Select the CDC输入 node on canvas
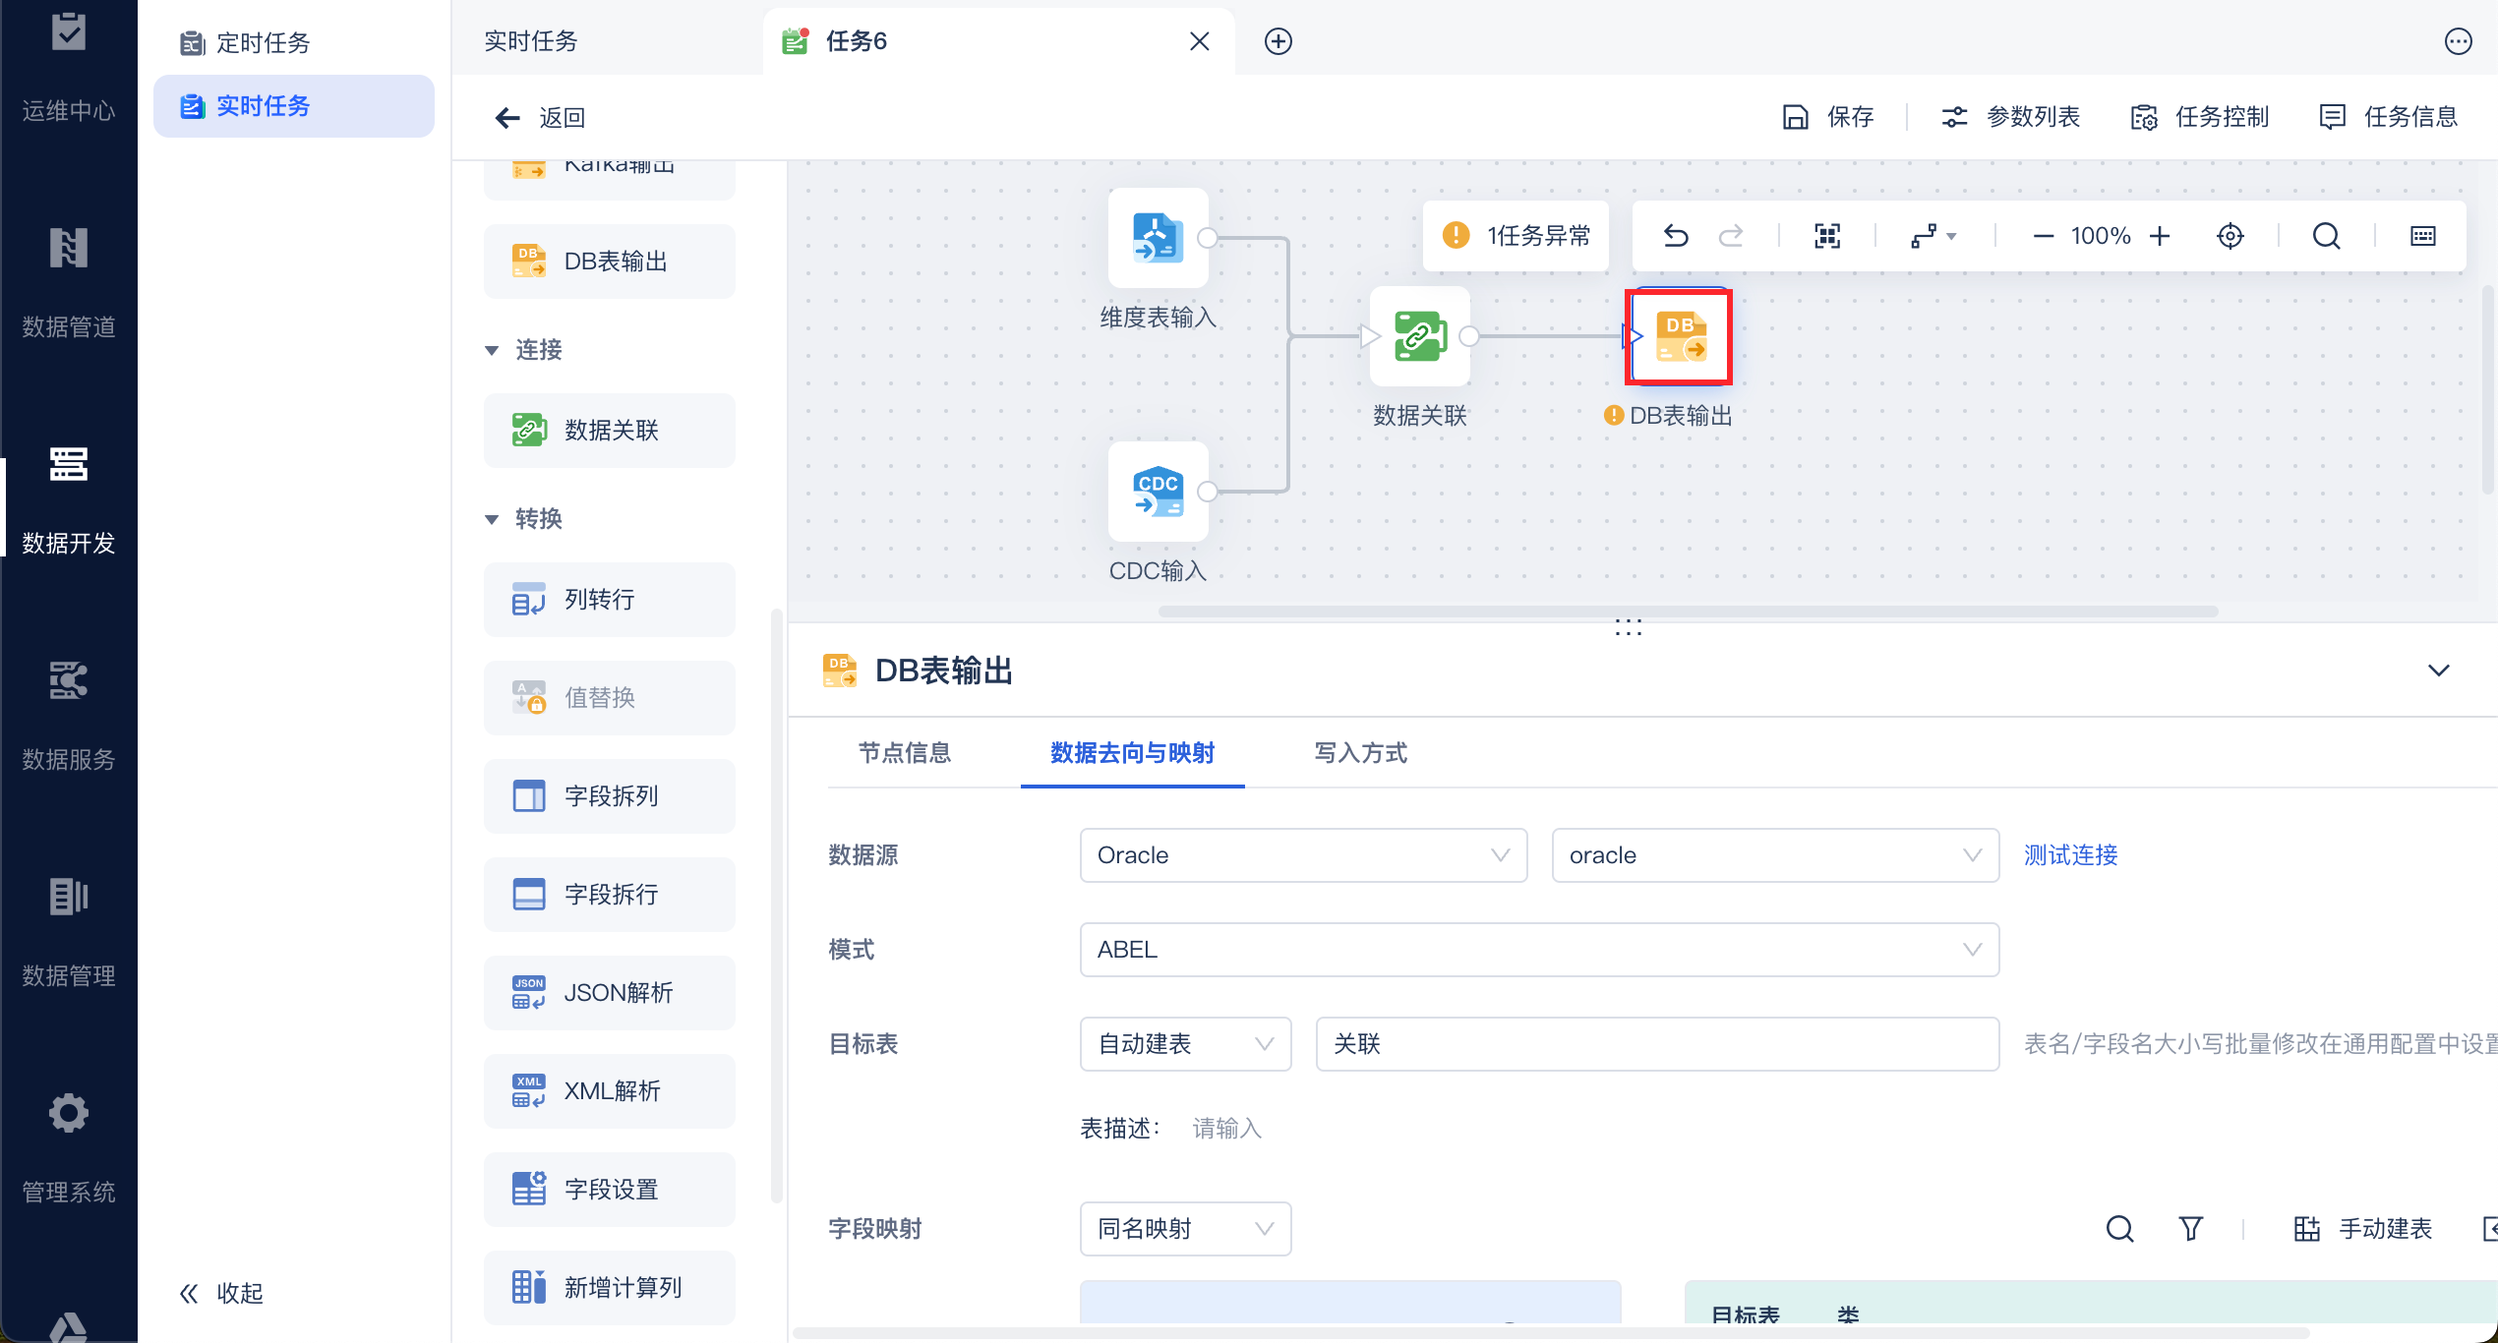 tap(1158, 492)
